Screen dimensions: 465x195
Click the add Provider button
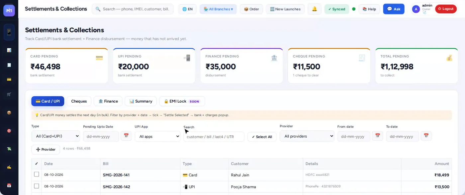click(46, 149)
